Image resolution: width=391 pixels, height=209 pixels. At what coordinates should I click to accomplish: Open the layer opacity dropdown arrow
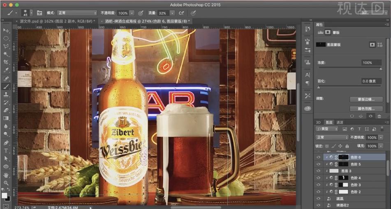[x=381, y=137]
